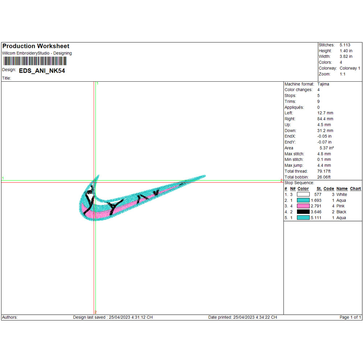The image size is (363, 363).
Task: Select the design name EDS_ANI_NK54
Action: coord(42,71)
